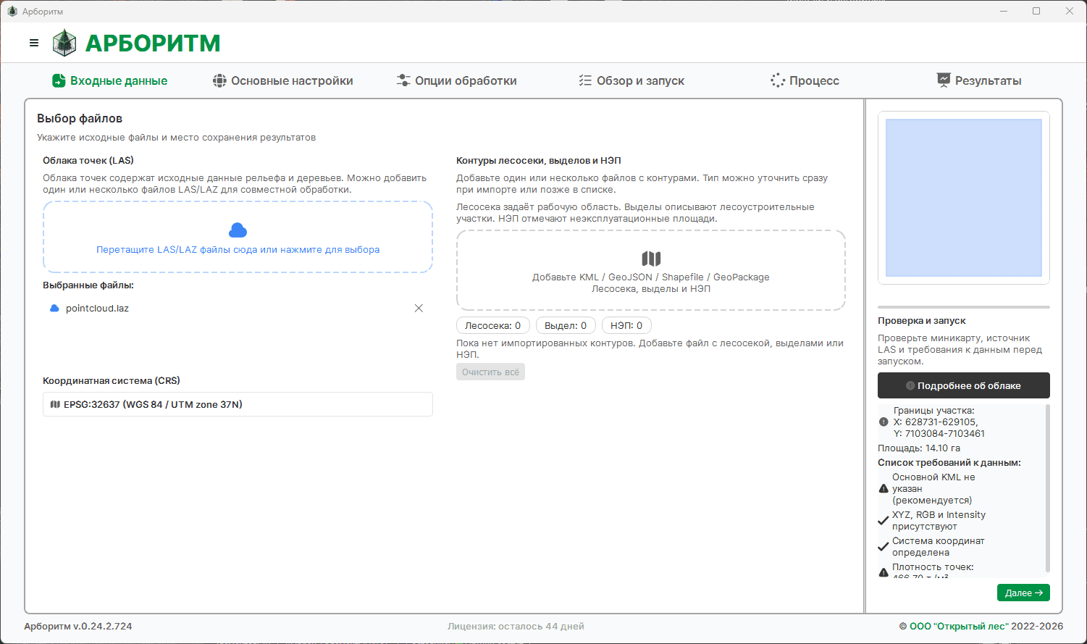The height and width of the screenshot is (644, 1087).
Task: Open the ООО "Открытый лес" link
Action: [x=959, y=627]
